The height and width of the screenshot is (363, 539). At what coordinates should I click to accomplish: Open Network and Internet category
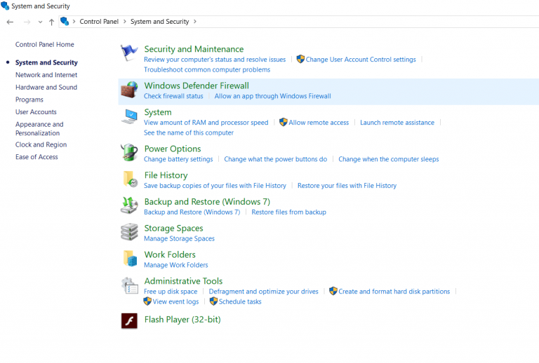click(46, 75)
